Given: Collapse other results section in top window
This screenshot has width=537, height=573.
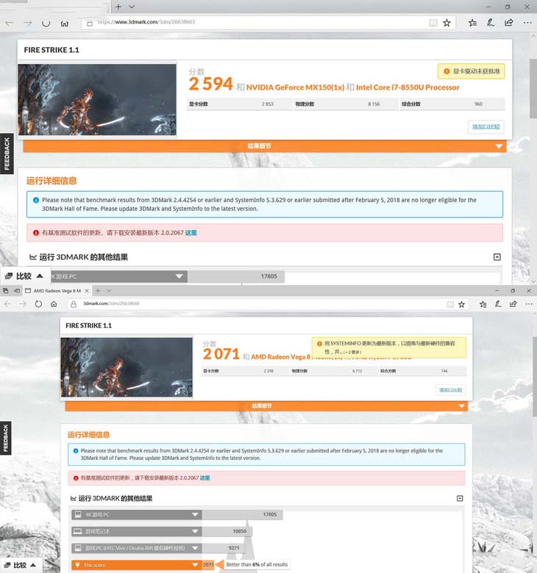Looking at the screenshot, I should click(x=497, y=257).
